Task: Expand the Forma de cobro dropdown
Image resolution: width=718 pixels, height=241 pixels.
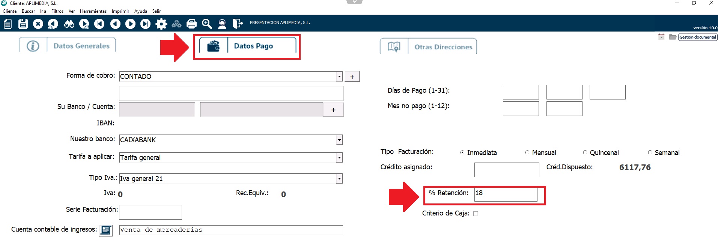Action: click(339, 76)
